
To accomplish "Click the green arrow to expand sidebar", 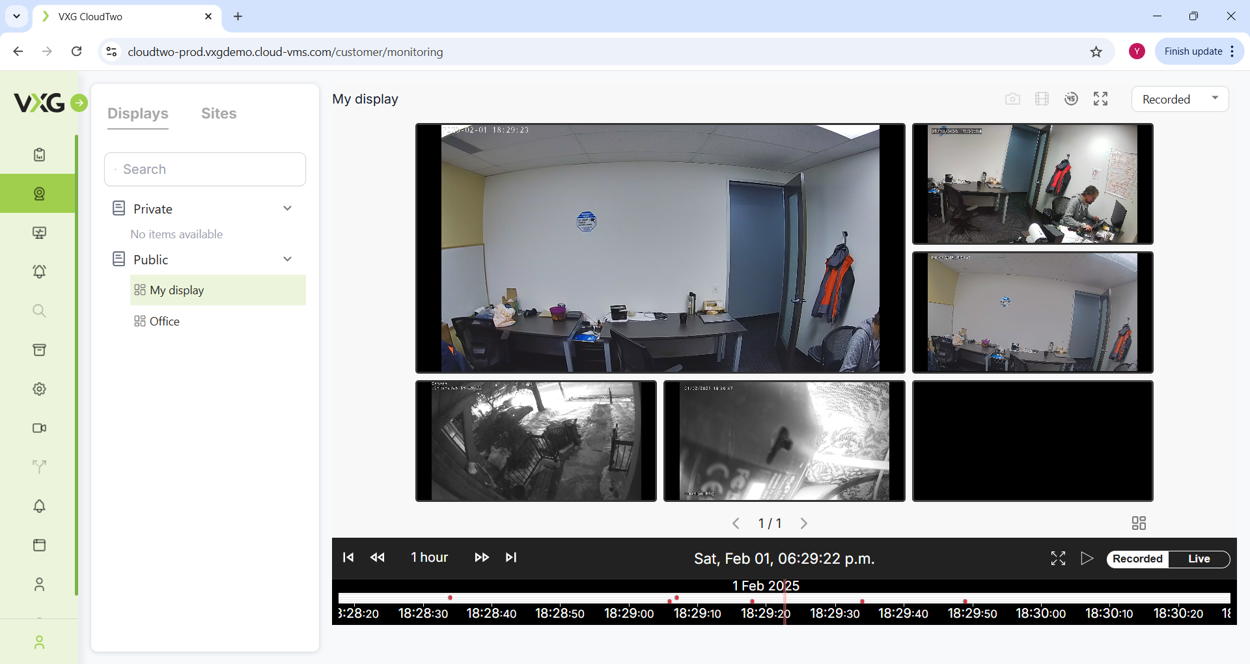I will 79,103.
